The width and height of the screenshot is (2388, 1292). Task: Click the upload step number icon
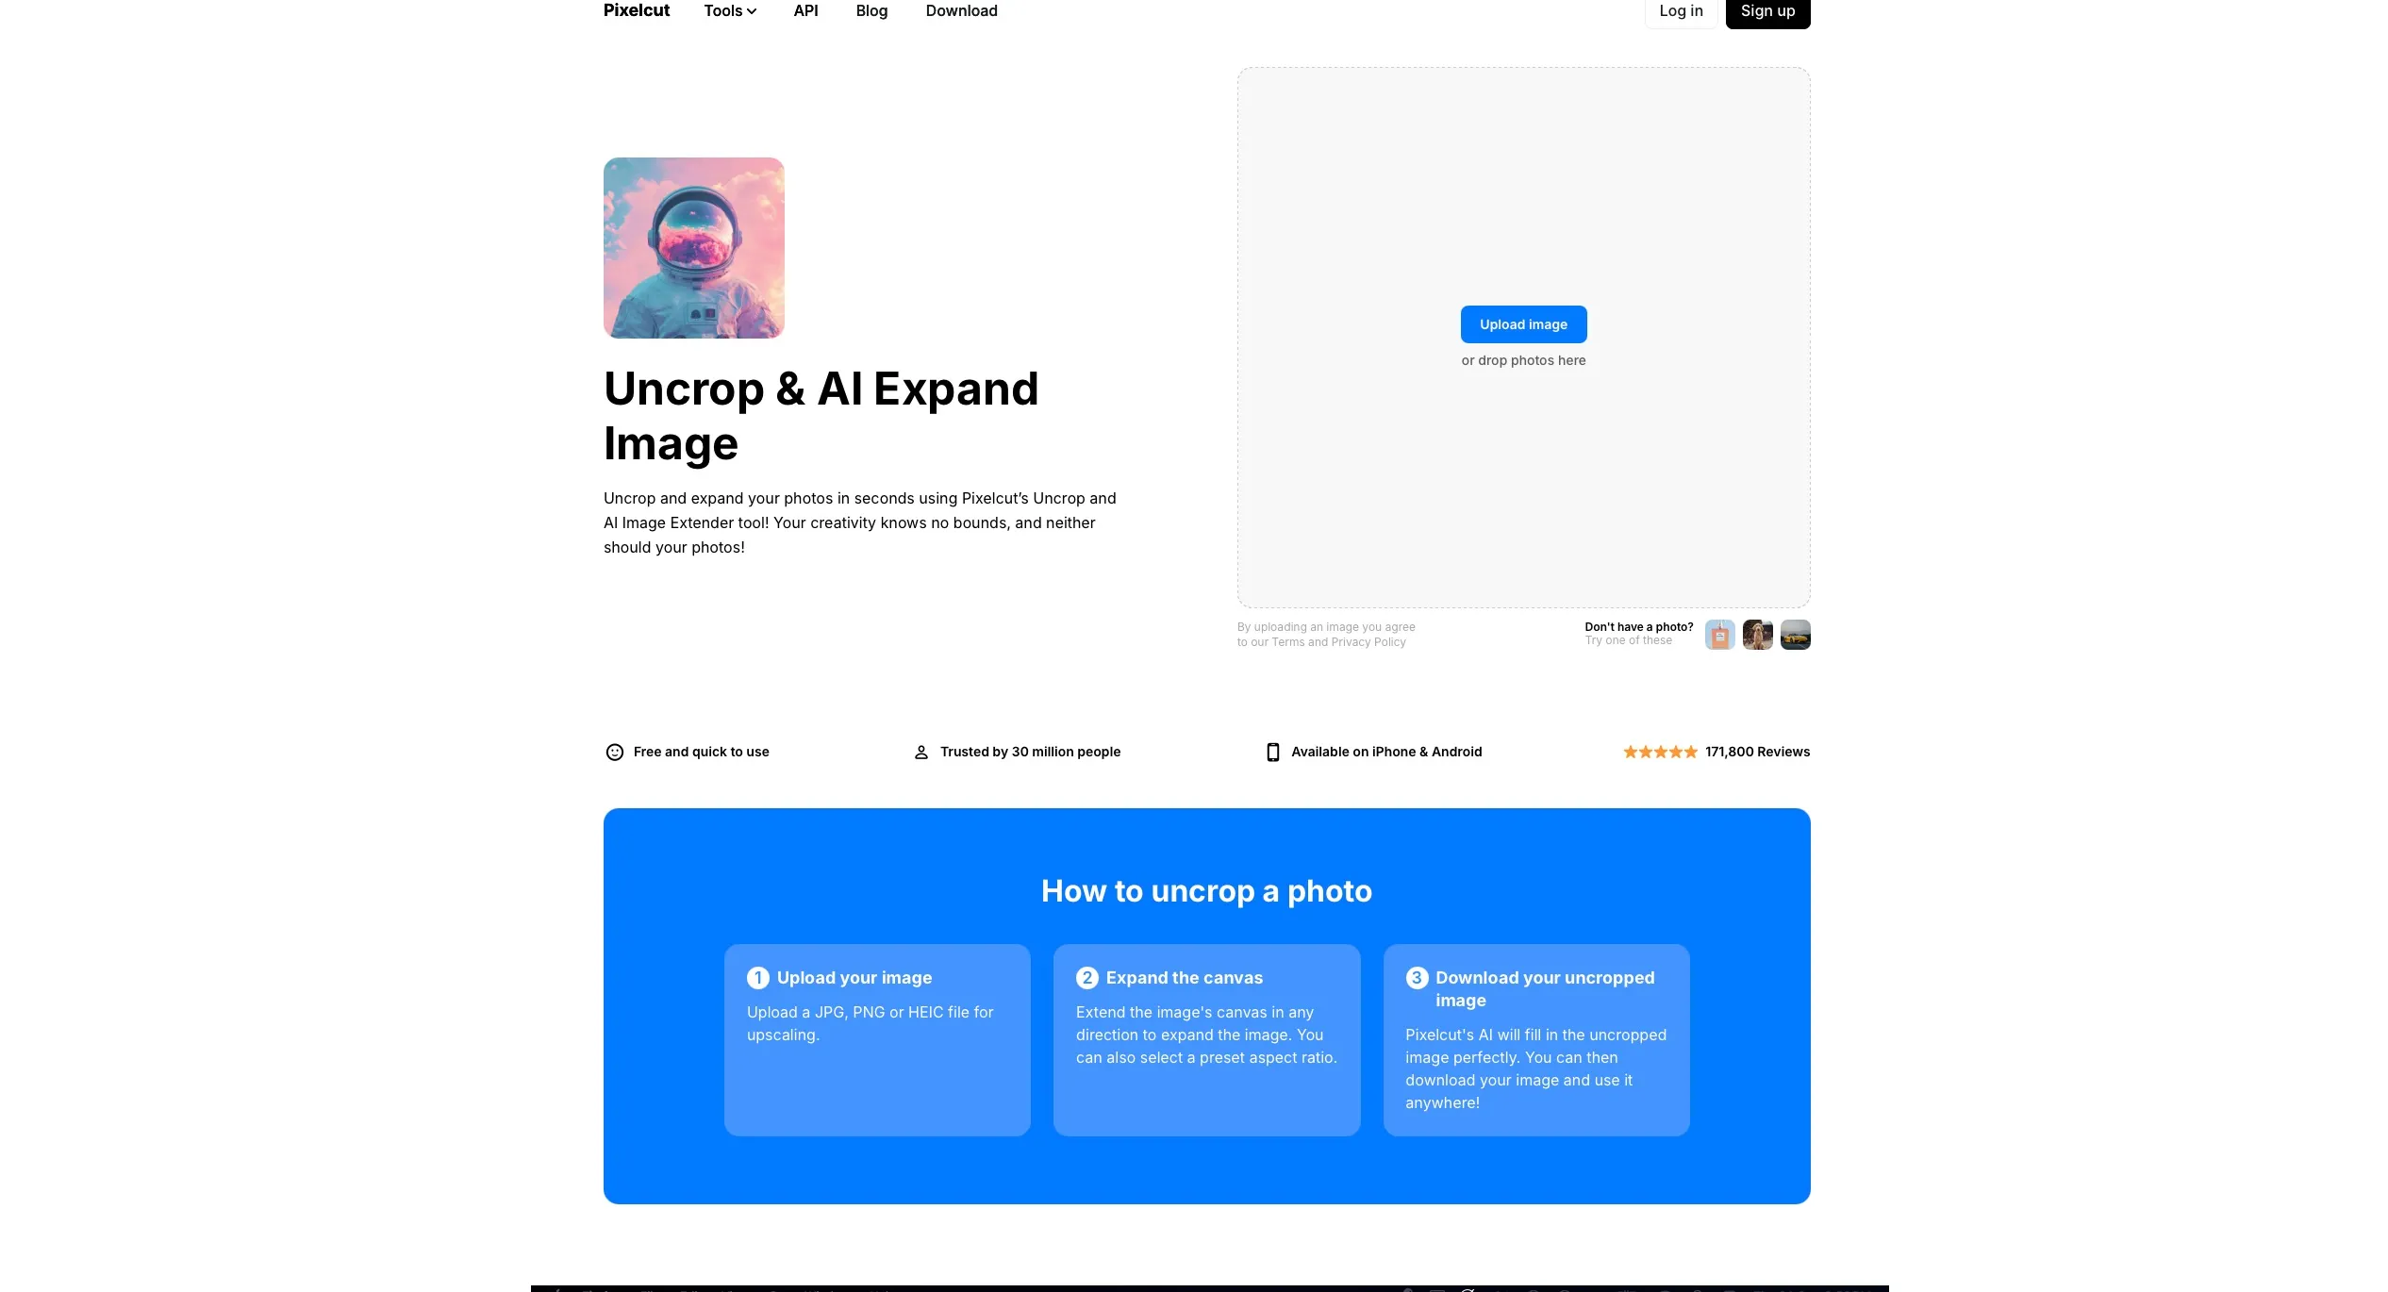[x=759, y=977]
